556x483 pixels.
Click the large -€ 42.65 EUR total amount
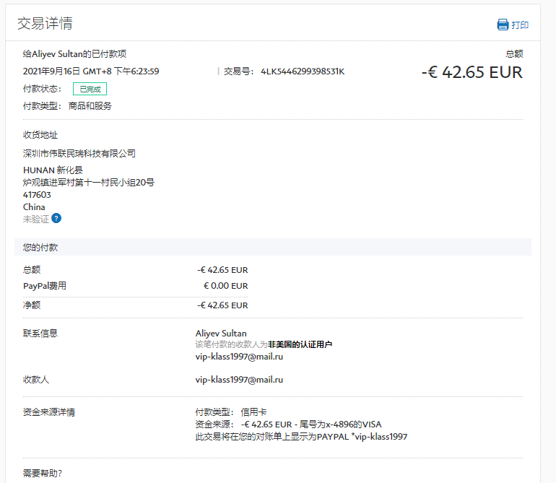click(x=472, y=72)
